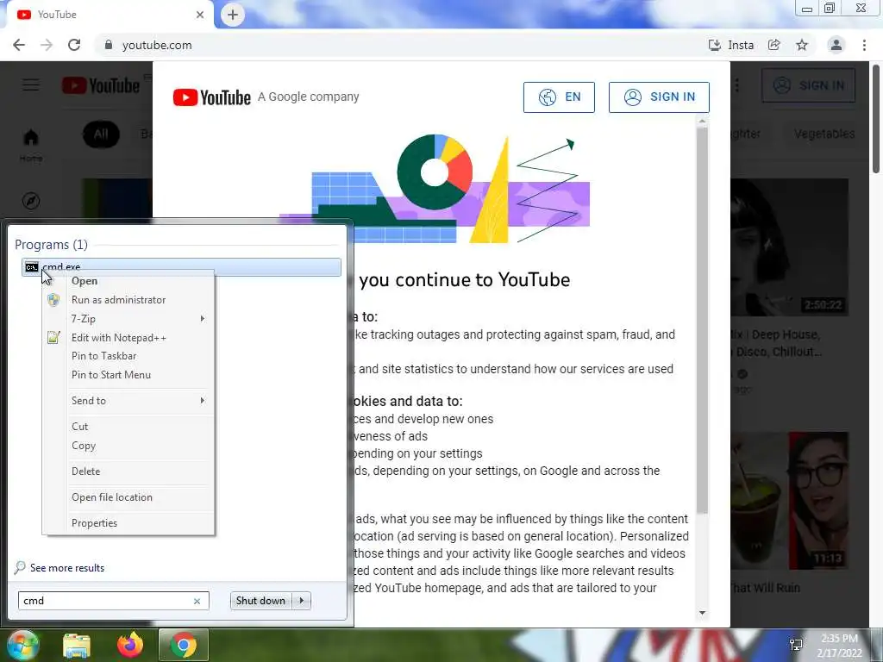Open Properties from context menu
883x662 pixels.
click(94, 523)
